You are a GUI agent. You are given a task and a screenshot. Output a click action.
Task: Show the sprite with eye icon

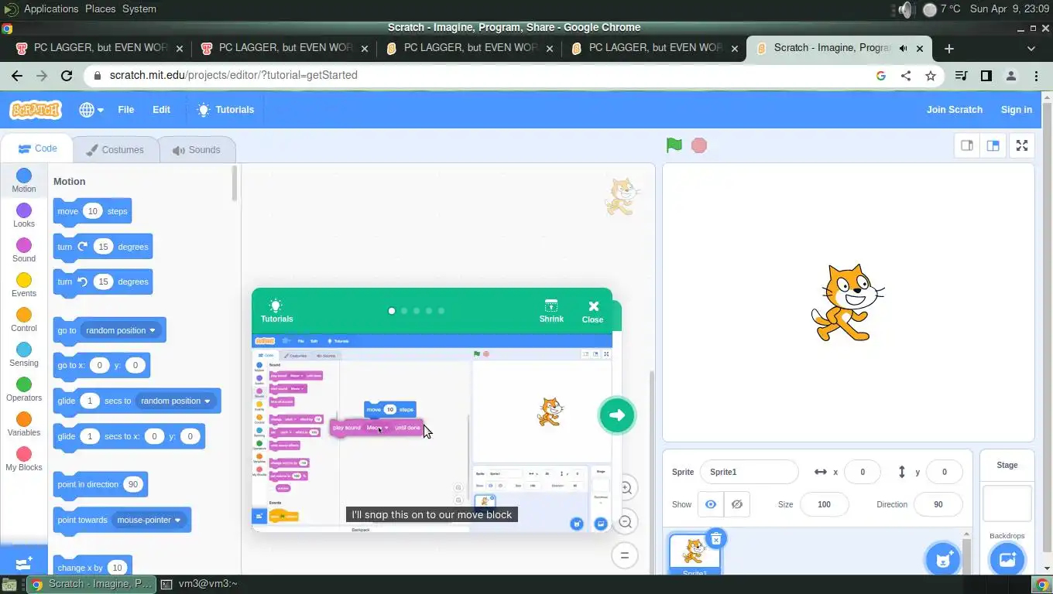[x=711, y=504]
